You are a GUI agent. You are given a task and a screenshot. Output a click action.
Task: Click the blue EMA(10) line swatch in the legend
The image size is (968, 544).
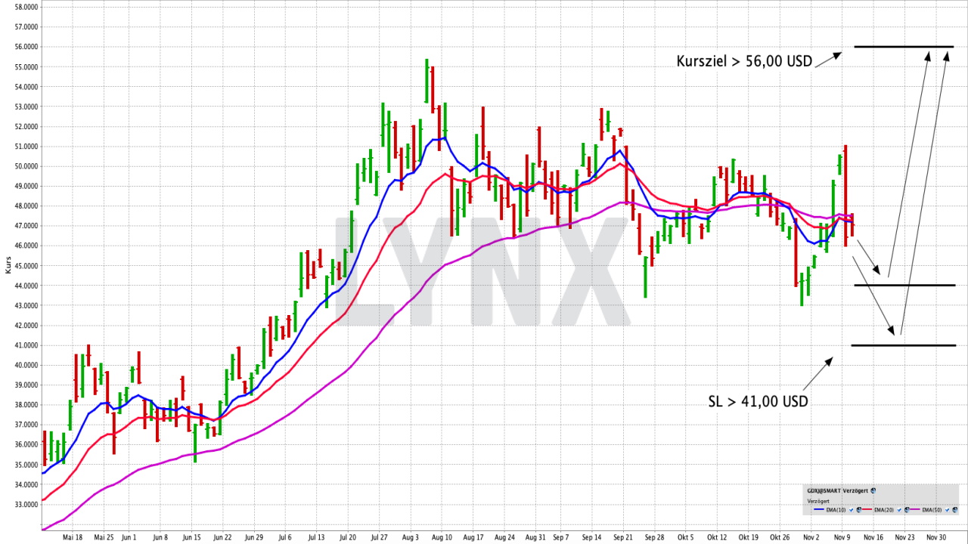[x=819, y=509]
